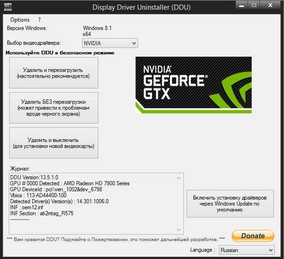Screen dimensions: 284x259
Task: Select 'DDU Version:13.5.1.0' log line
Action: [34, 177]
